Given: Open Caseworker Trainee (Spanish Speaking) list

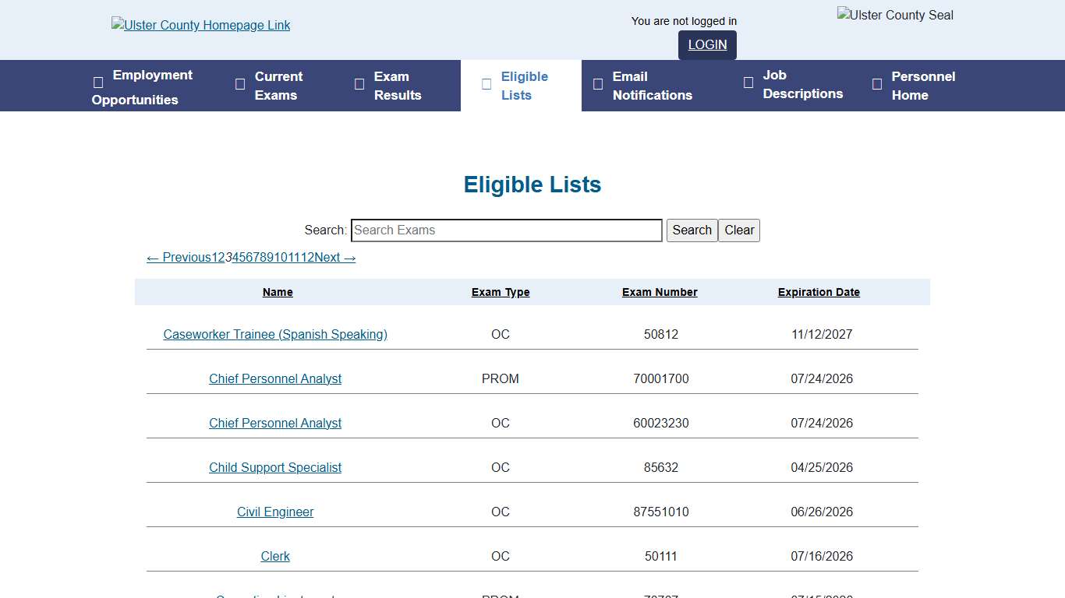Looking at the screenshot, I should point(275,334).
